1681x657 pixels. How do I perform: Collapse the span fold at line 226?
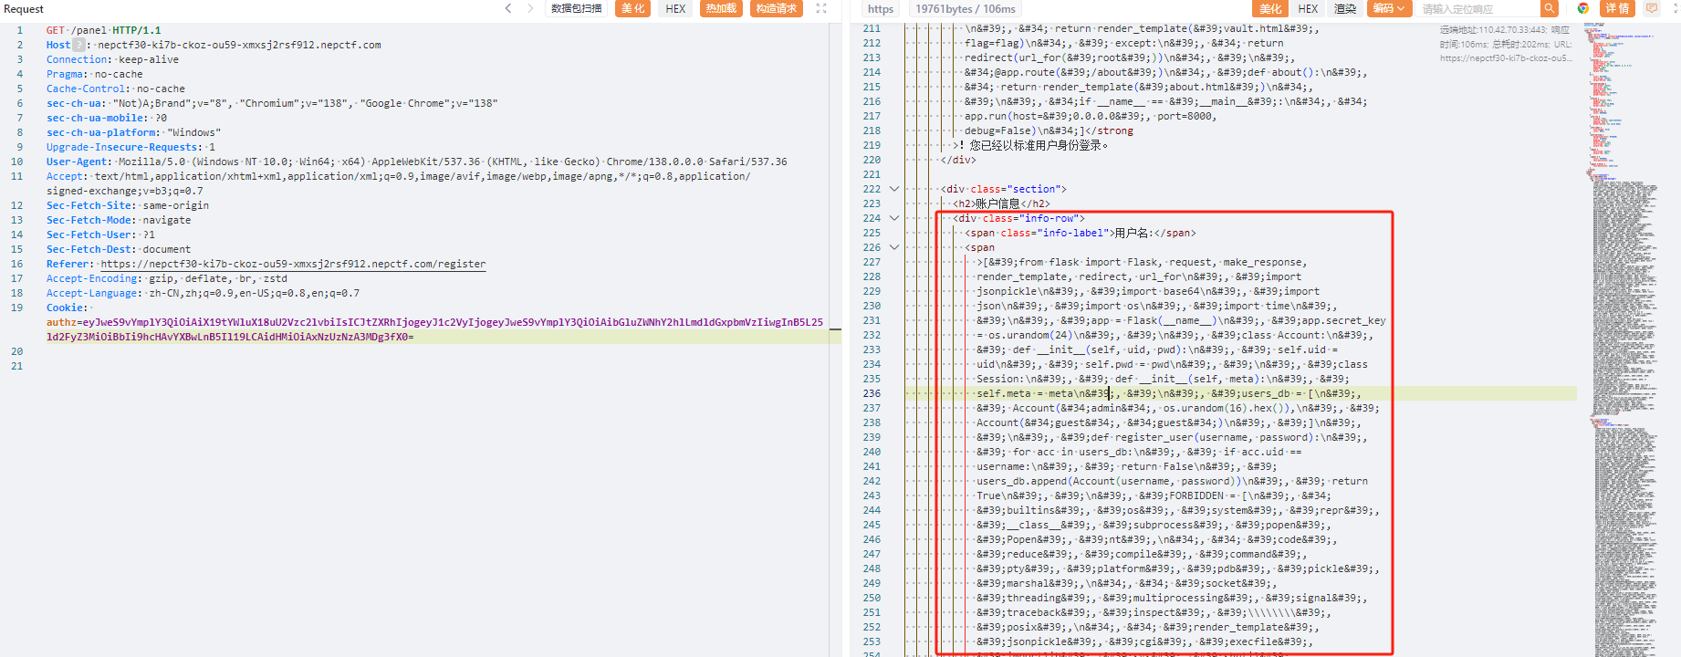(x=894, y=247)
